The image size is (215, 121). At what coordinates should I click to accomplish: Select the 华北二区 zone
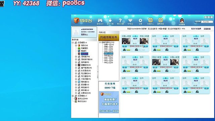(x=109, y=63)
